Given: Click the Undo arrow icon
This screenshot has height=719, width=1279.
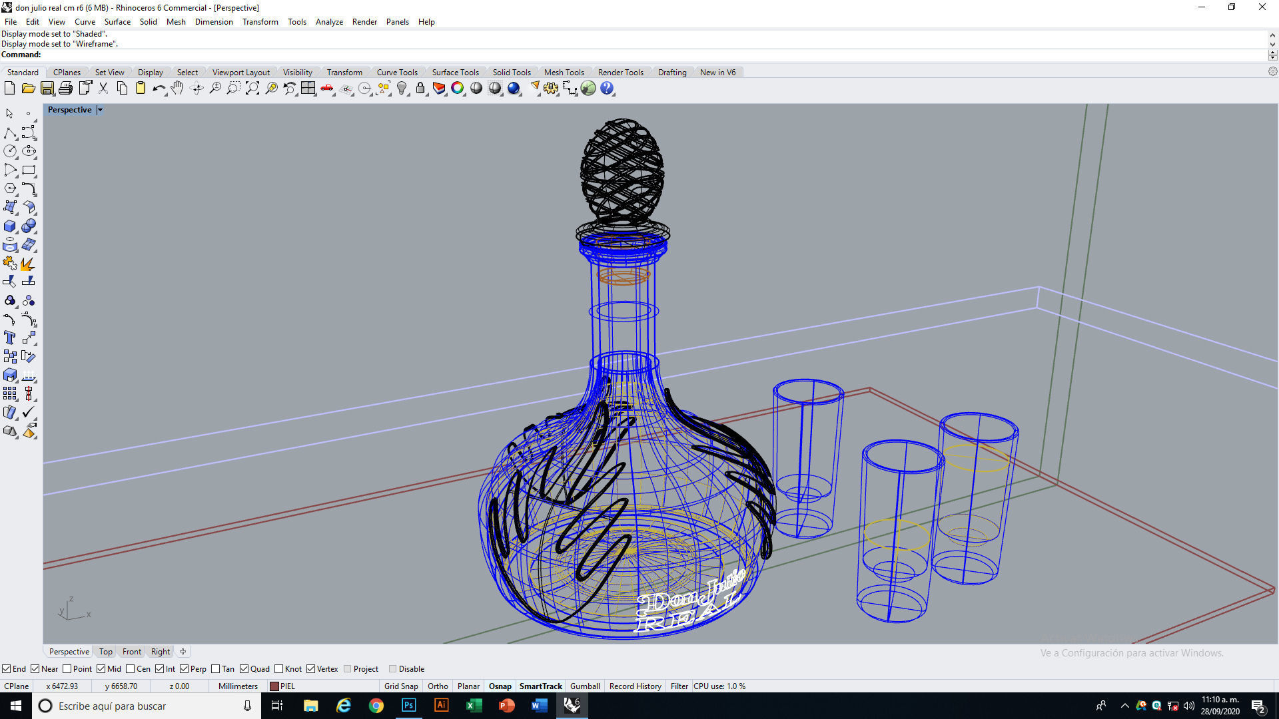Looking at the screenshot, I should (x=159, y=88).
